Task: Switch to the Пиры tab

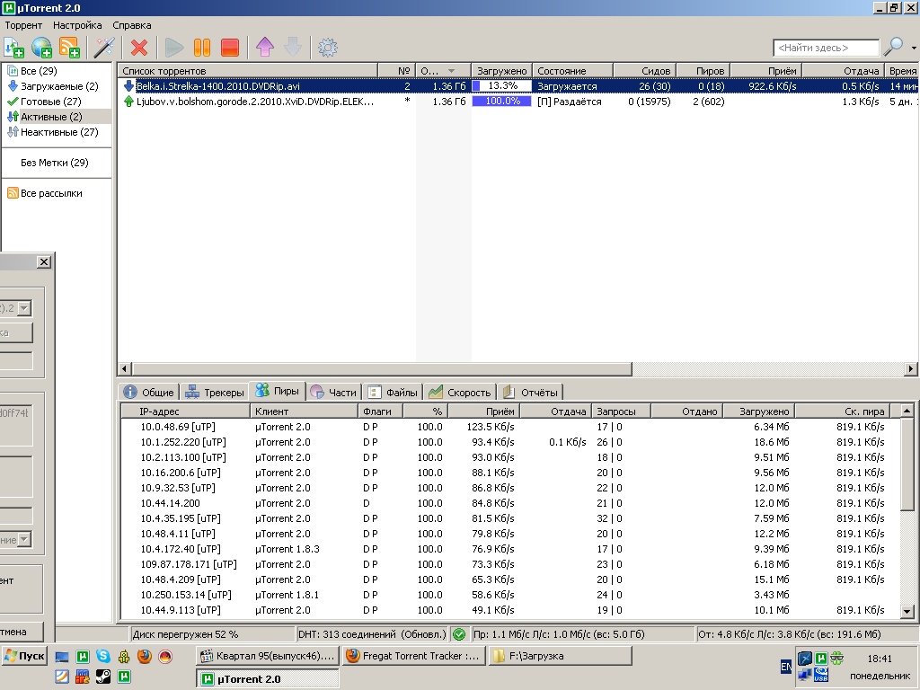Action: 278,391
